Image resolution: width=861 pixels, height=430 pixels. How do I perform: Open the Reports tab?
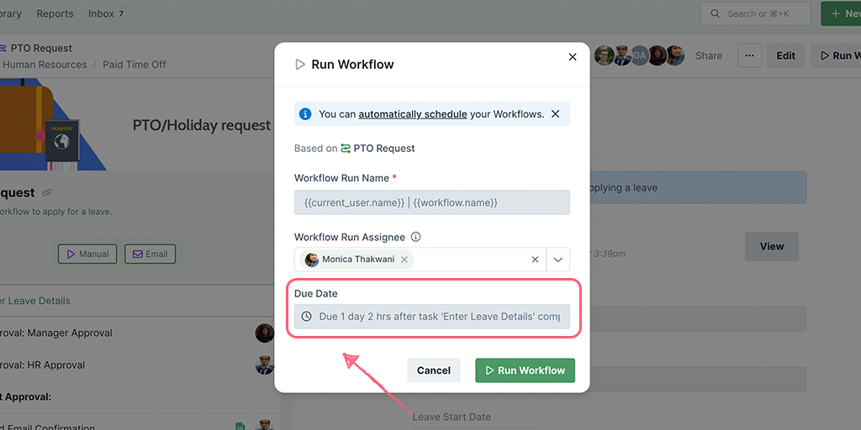(55, 14)
